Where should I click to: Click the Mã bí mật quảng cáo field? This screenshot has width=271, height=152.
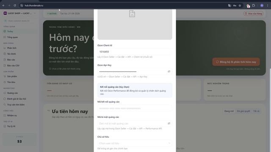[135, 123]
